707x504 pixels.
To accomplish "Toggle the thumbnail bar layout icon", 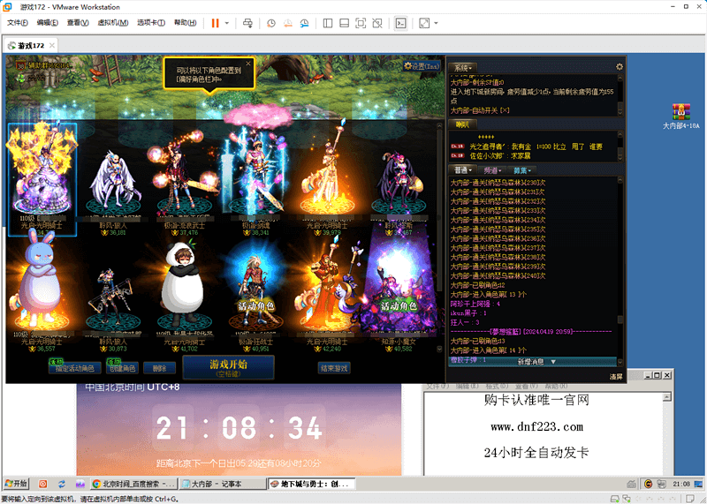I will (x=344, y=23).
